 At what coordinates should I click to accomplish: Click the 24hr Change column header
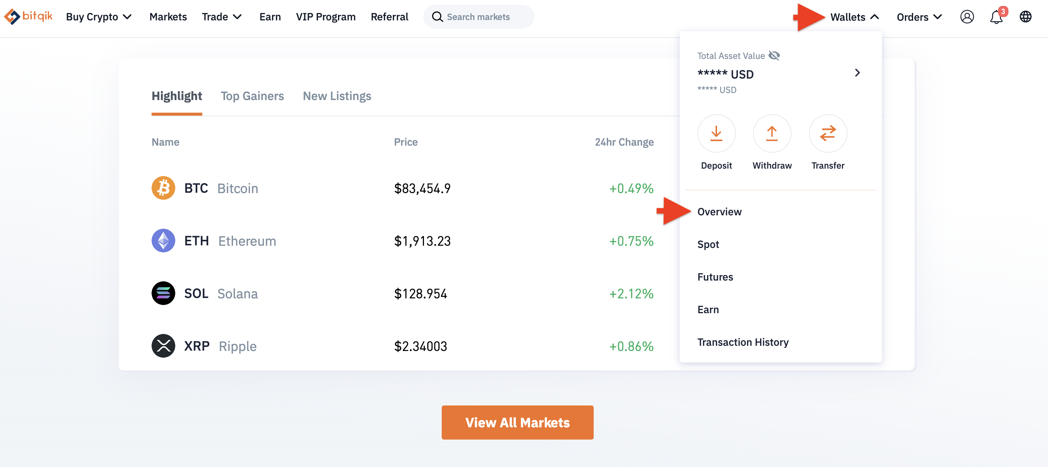[x=624, y=142]
